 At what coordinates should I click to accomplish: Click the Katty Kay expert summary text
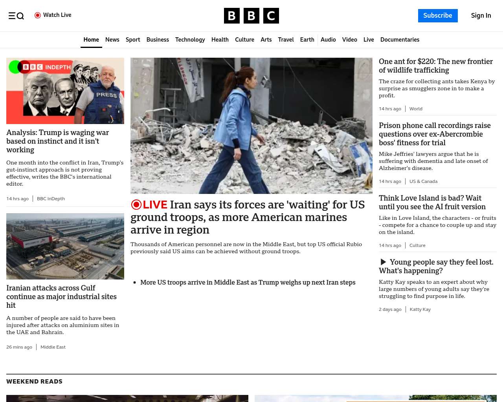[434, 289]
